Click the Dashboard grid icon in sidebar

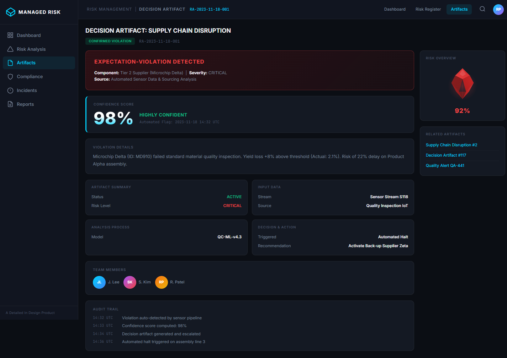coord(10,35)
